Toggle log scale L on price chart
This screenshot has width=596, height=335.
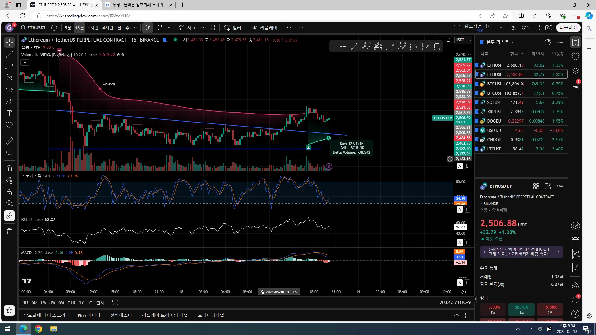467,166
